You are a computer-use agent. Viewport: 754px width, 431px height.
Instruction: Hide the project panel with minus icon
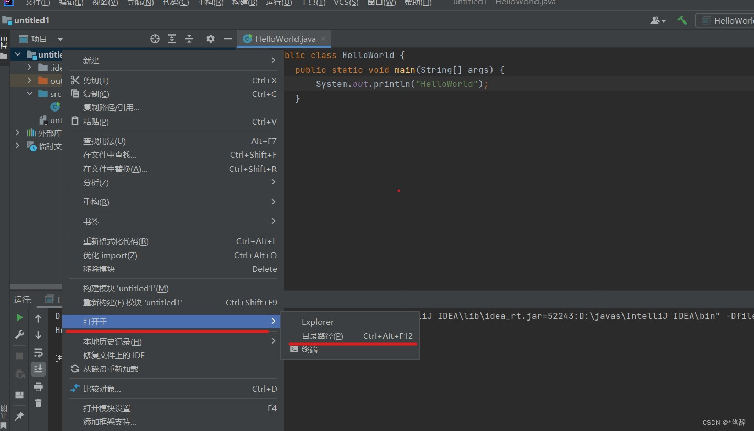click(x=227, y=39)
